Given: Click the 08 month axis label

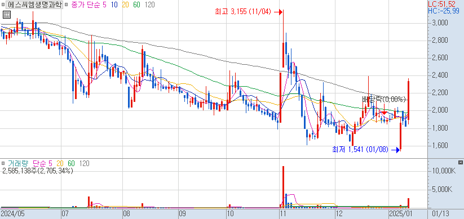Looking at the screenshot, I should tap(127, 213).
